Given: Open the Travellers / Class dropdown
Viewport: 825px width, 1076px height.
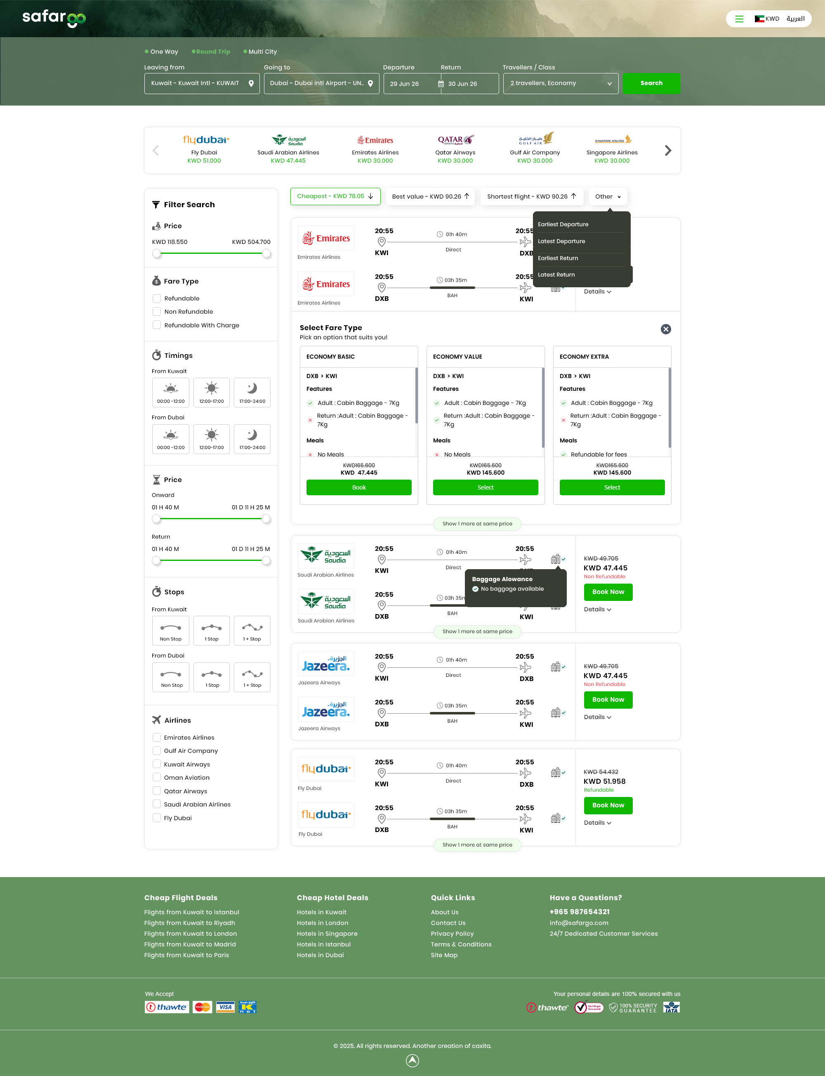Looking at the screenshot, I should (x=560, y=83).
